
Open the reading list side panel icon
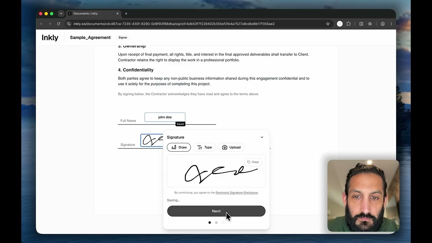(361, 24)
